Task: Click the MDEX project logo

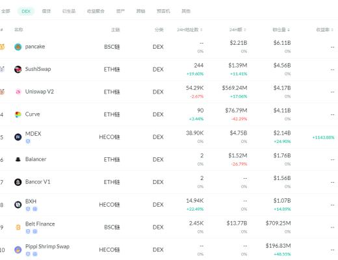Action: click(x=18, y=137)
